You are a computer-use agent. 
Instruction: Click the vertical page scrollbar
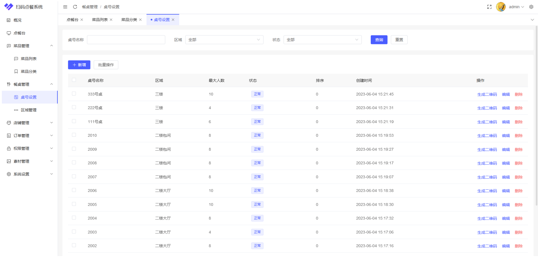(536, 115)
